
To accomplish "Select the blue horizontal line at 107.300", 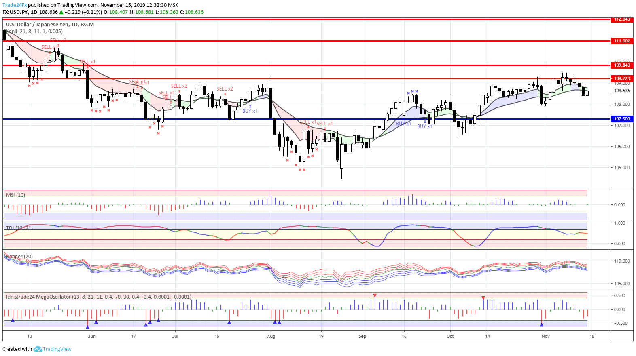I will [x=306, y=119].
